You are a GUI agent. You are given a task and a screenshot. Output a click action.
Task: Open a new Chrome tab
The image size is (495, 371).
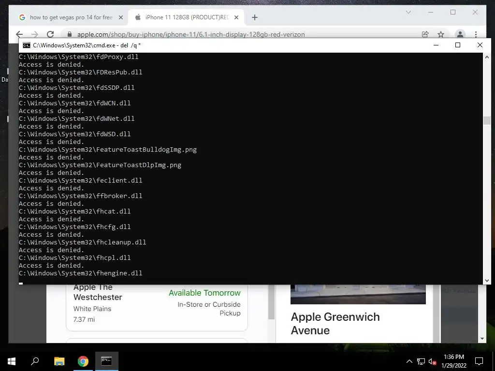click(x=255, y=18)
